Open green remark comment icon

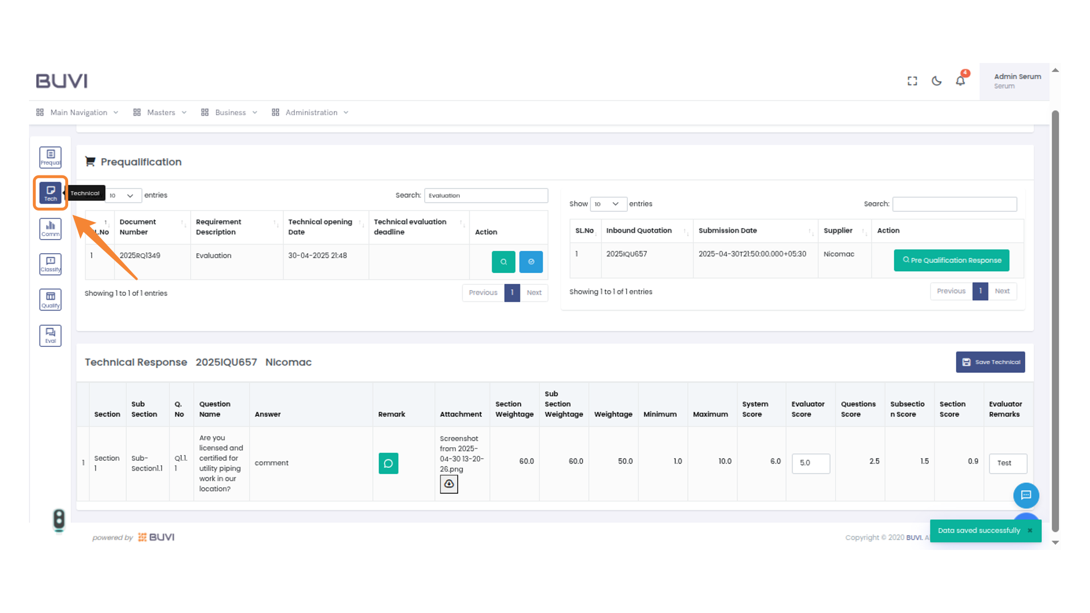(388, 463)
